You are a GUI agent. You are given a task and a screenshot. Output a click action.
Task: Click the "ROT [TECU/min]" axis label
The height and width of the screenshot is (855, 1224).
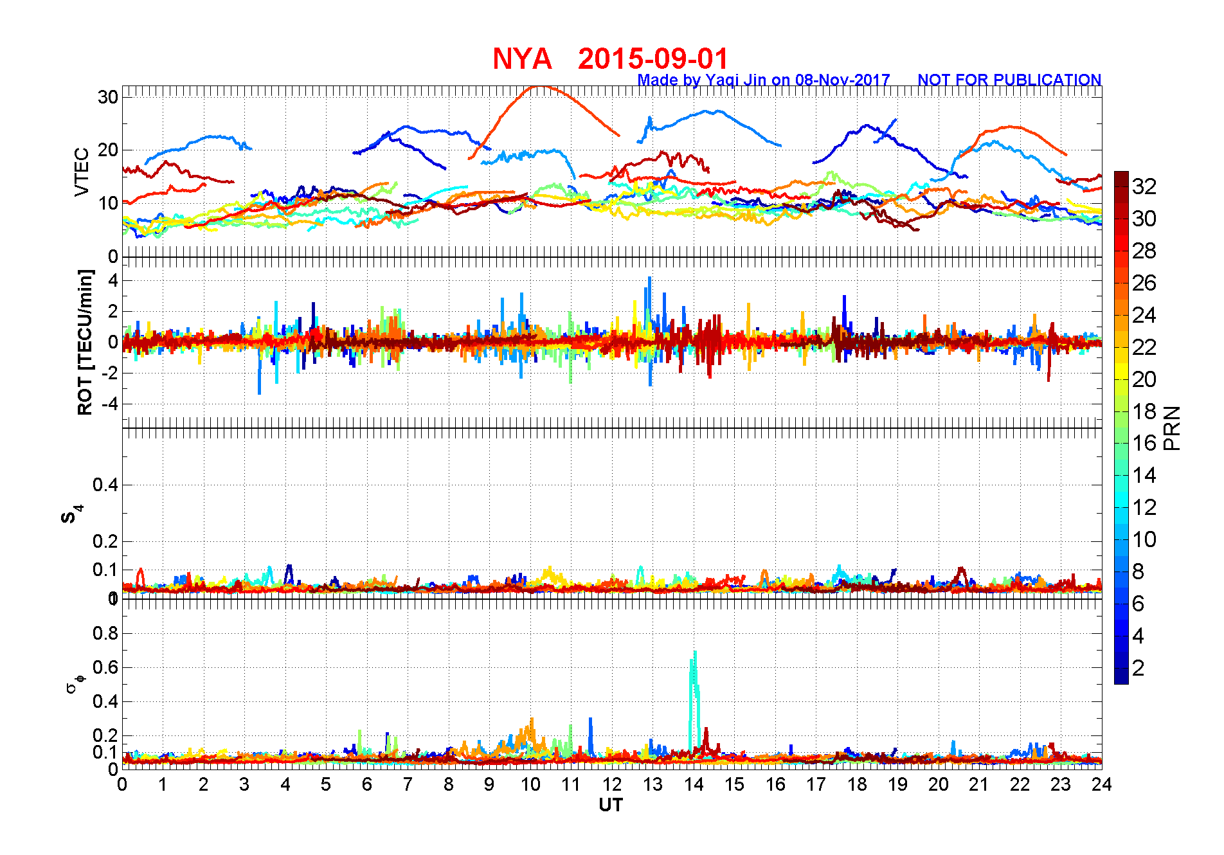(85, 342)
